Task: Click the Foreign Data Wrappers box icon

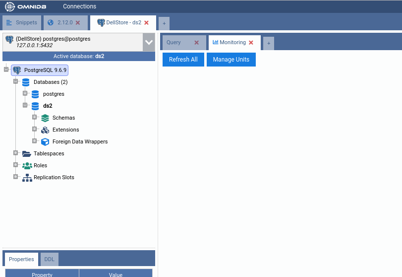Action: (x=45, y=141)
